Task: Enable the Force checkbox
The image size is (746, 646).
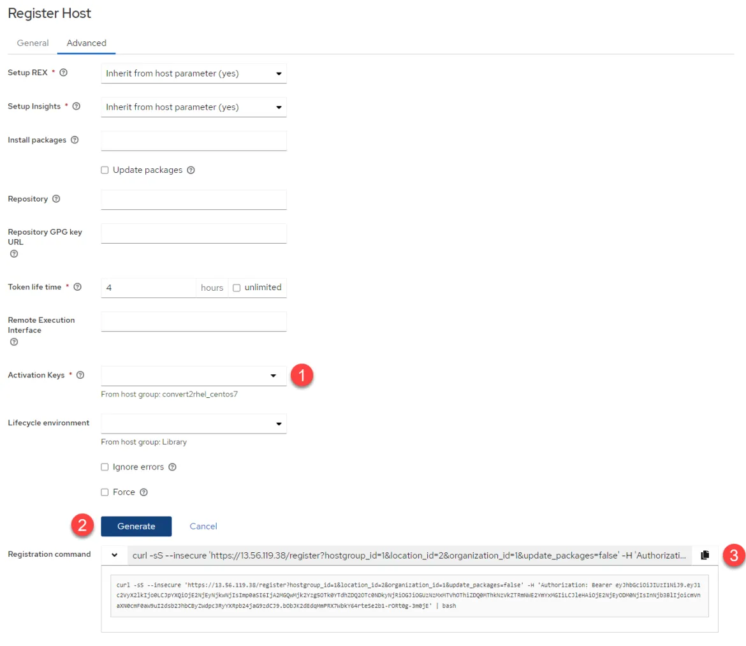Action: tap(105, 492)
